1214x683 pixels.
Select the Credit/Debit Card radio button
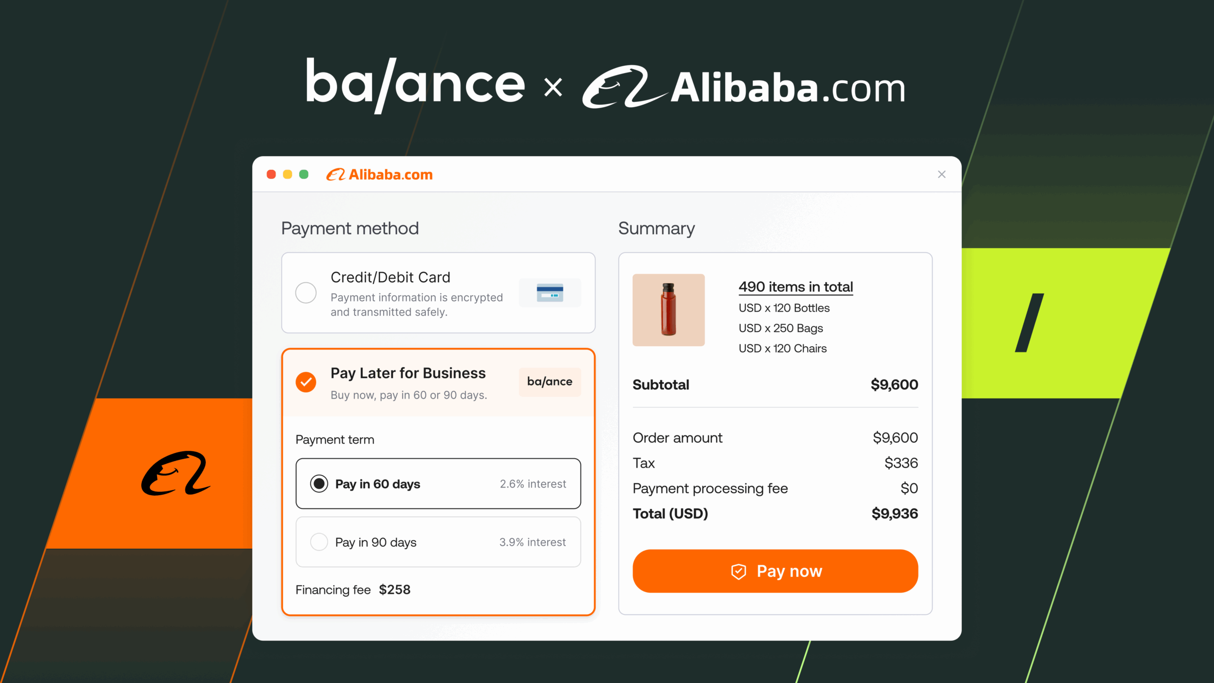[306, 293]
